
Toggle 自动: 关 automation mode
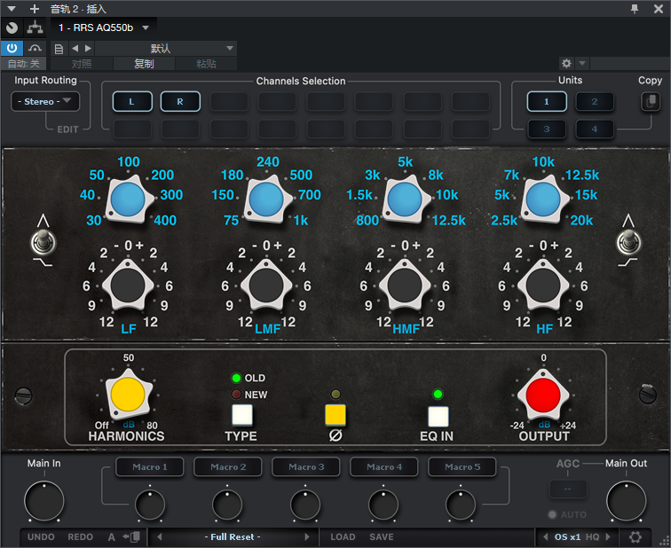pos(24,64)
